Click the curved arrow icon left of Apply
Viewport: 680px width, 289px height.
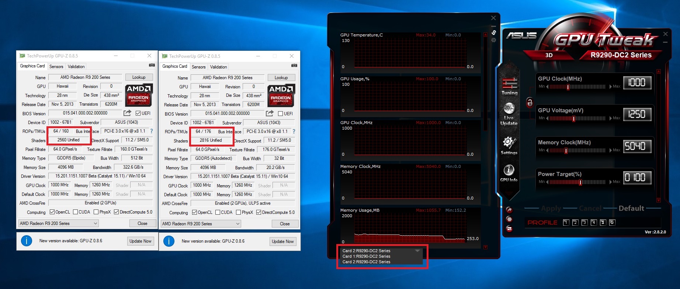tap(509, 210)
